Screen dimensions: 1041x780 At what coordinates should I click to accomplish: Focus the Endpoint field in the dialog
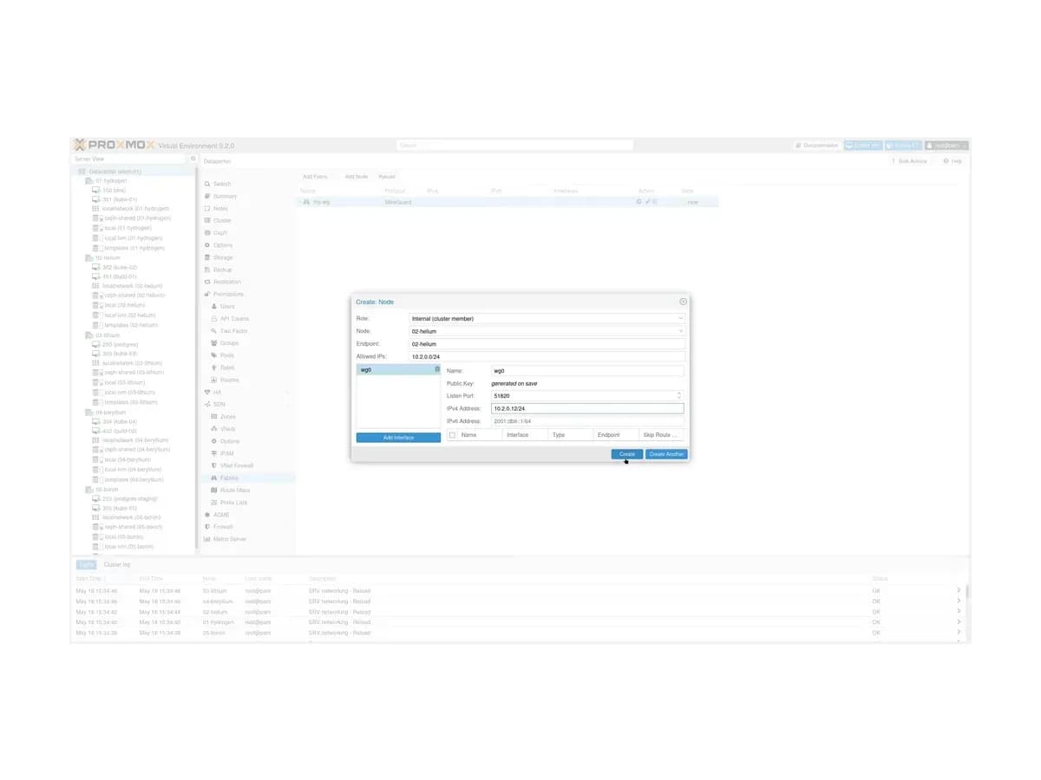tap(547, 344)
